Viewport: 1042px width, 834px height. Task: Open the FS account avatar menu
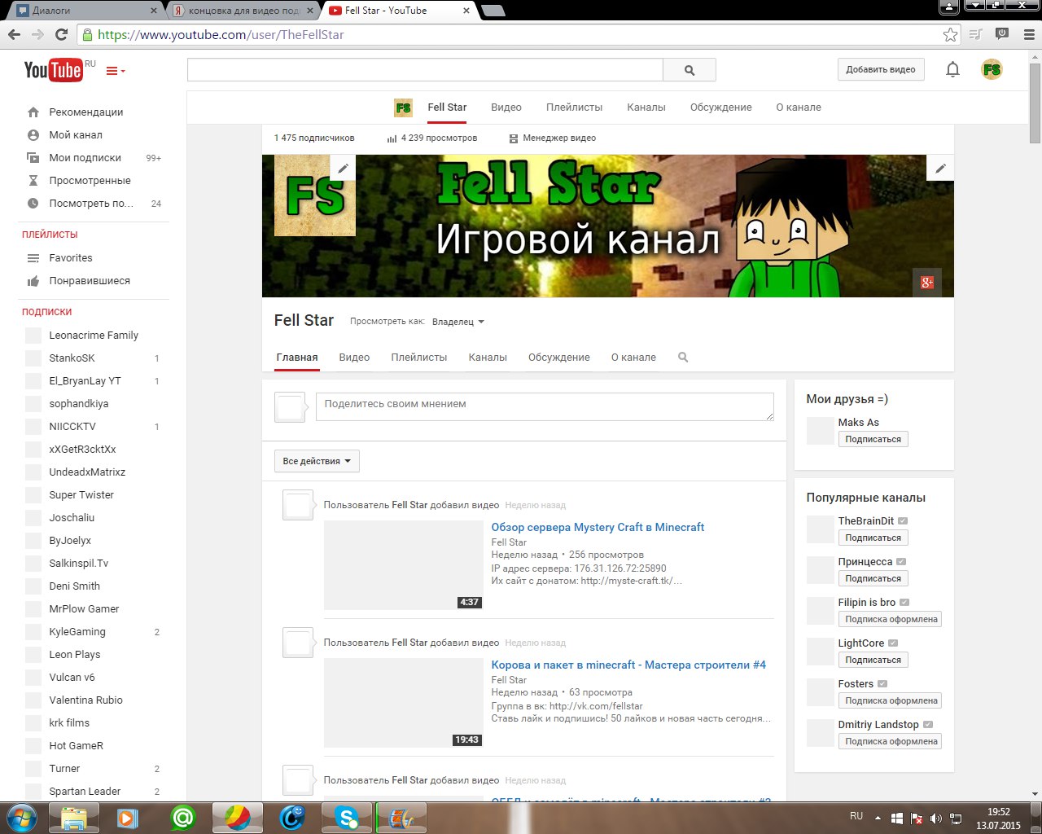[x=992, y=69]
